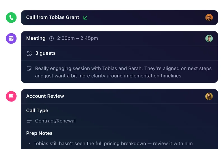Click the lines icon beside Contract/Renewal
Screen dimensions: 224x149
click(29, 121)
